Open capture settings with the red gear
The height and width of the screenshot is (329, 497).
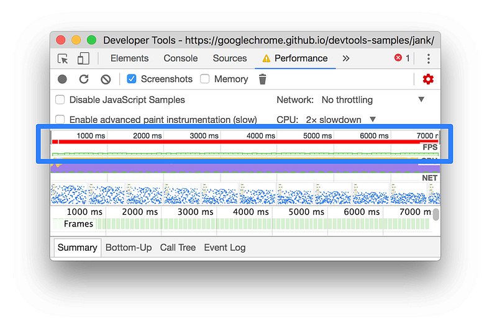pyautogui.click(x=428, y=79)
